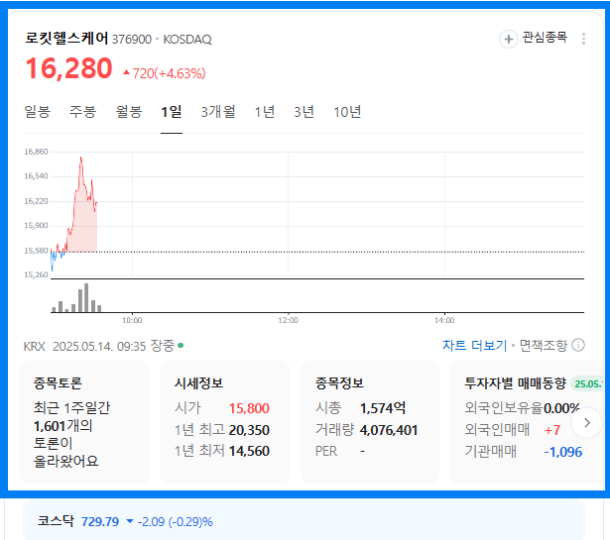
Task: Click the 1년 최저 value 14,560
Action: 249,451
